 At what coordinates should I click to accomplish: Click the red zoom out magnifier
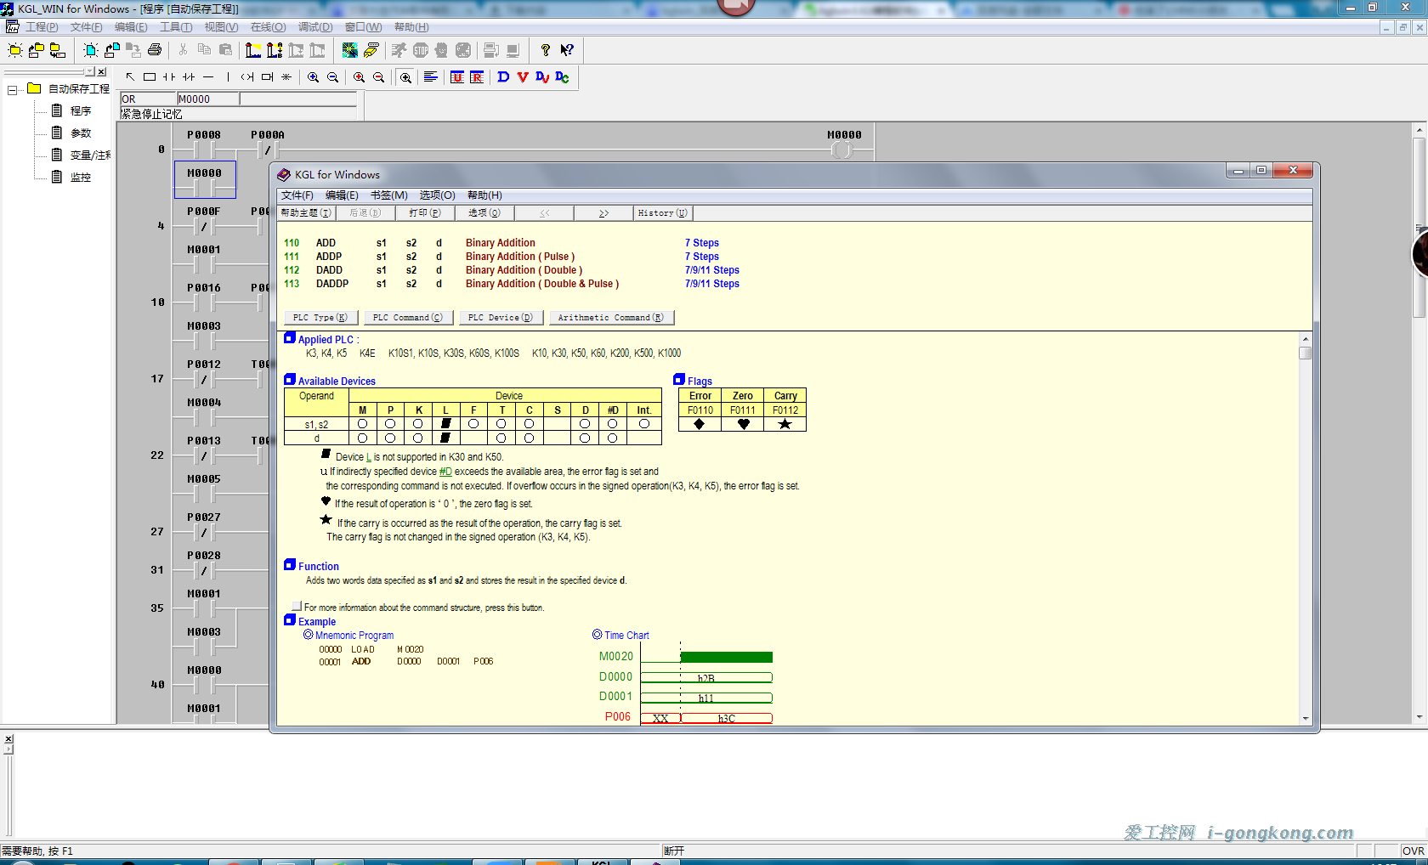pos(379,77)
